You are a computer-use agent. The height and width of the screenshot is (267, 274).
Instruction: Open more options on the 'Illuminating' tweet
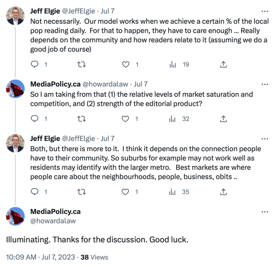(264, 212)
